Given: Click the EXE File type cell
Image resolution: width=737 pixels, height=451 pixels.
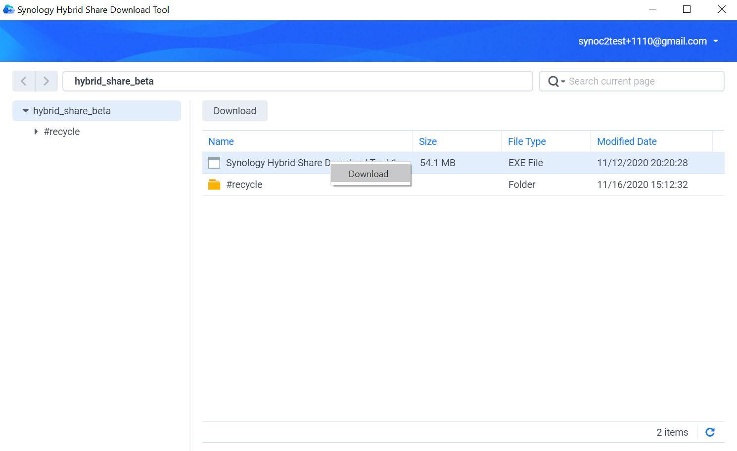Looking at the screenshot, I should pyautogui.click(x=526, y=163).
